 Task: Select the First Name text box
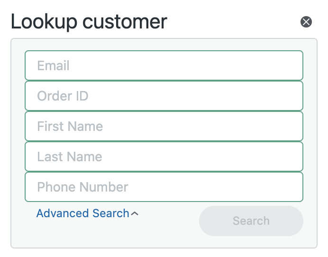[164, 126]
